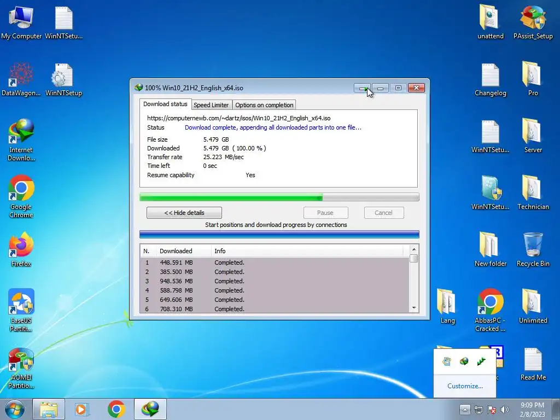Click the 'Download complete, appending' status text
Screen dimensions: 560x420
pyautogui.click(x=273, y=127)
